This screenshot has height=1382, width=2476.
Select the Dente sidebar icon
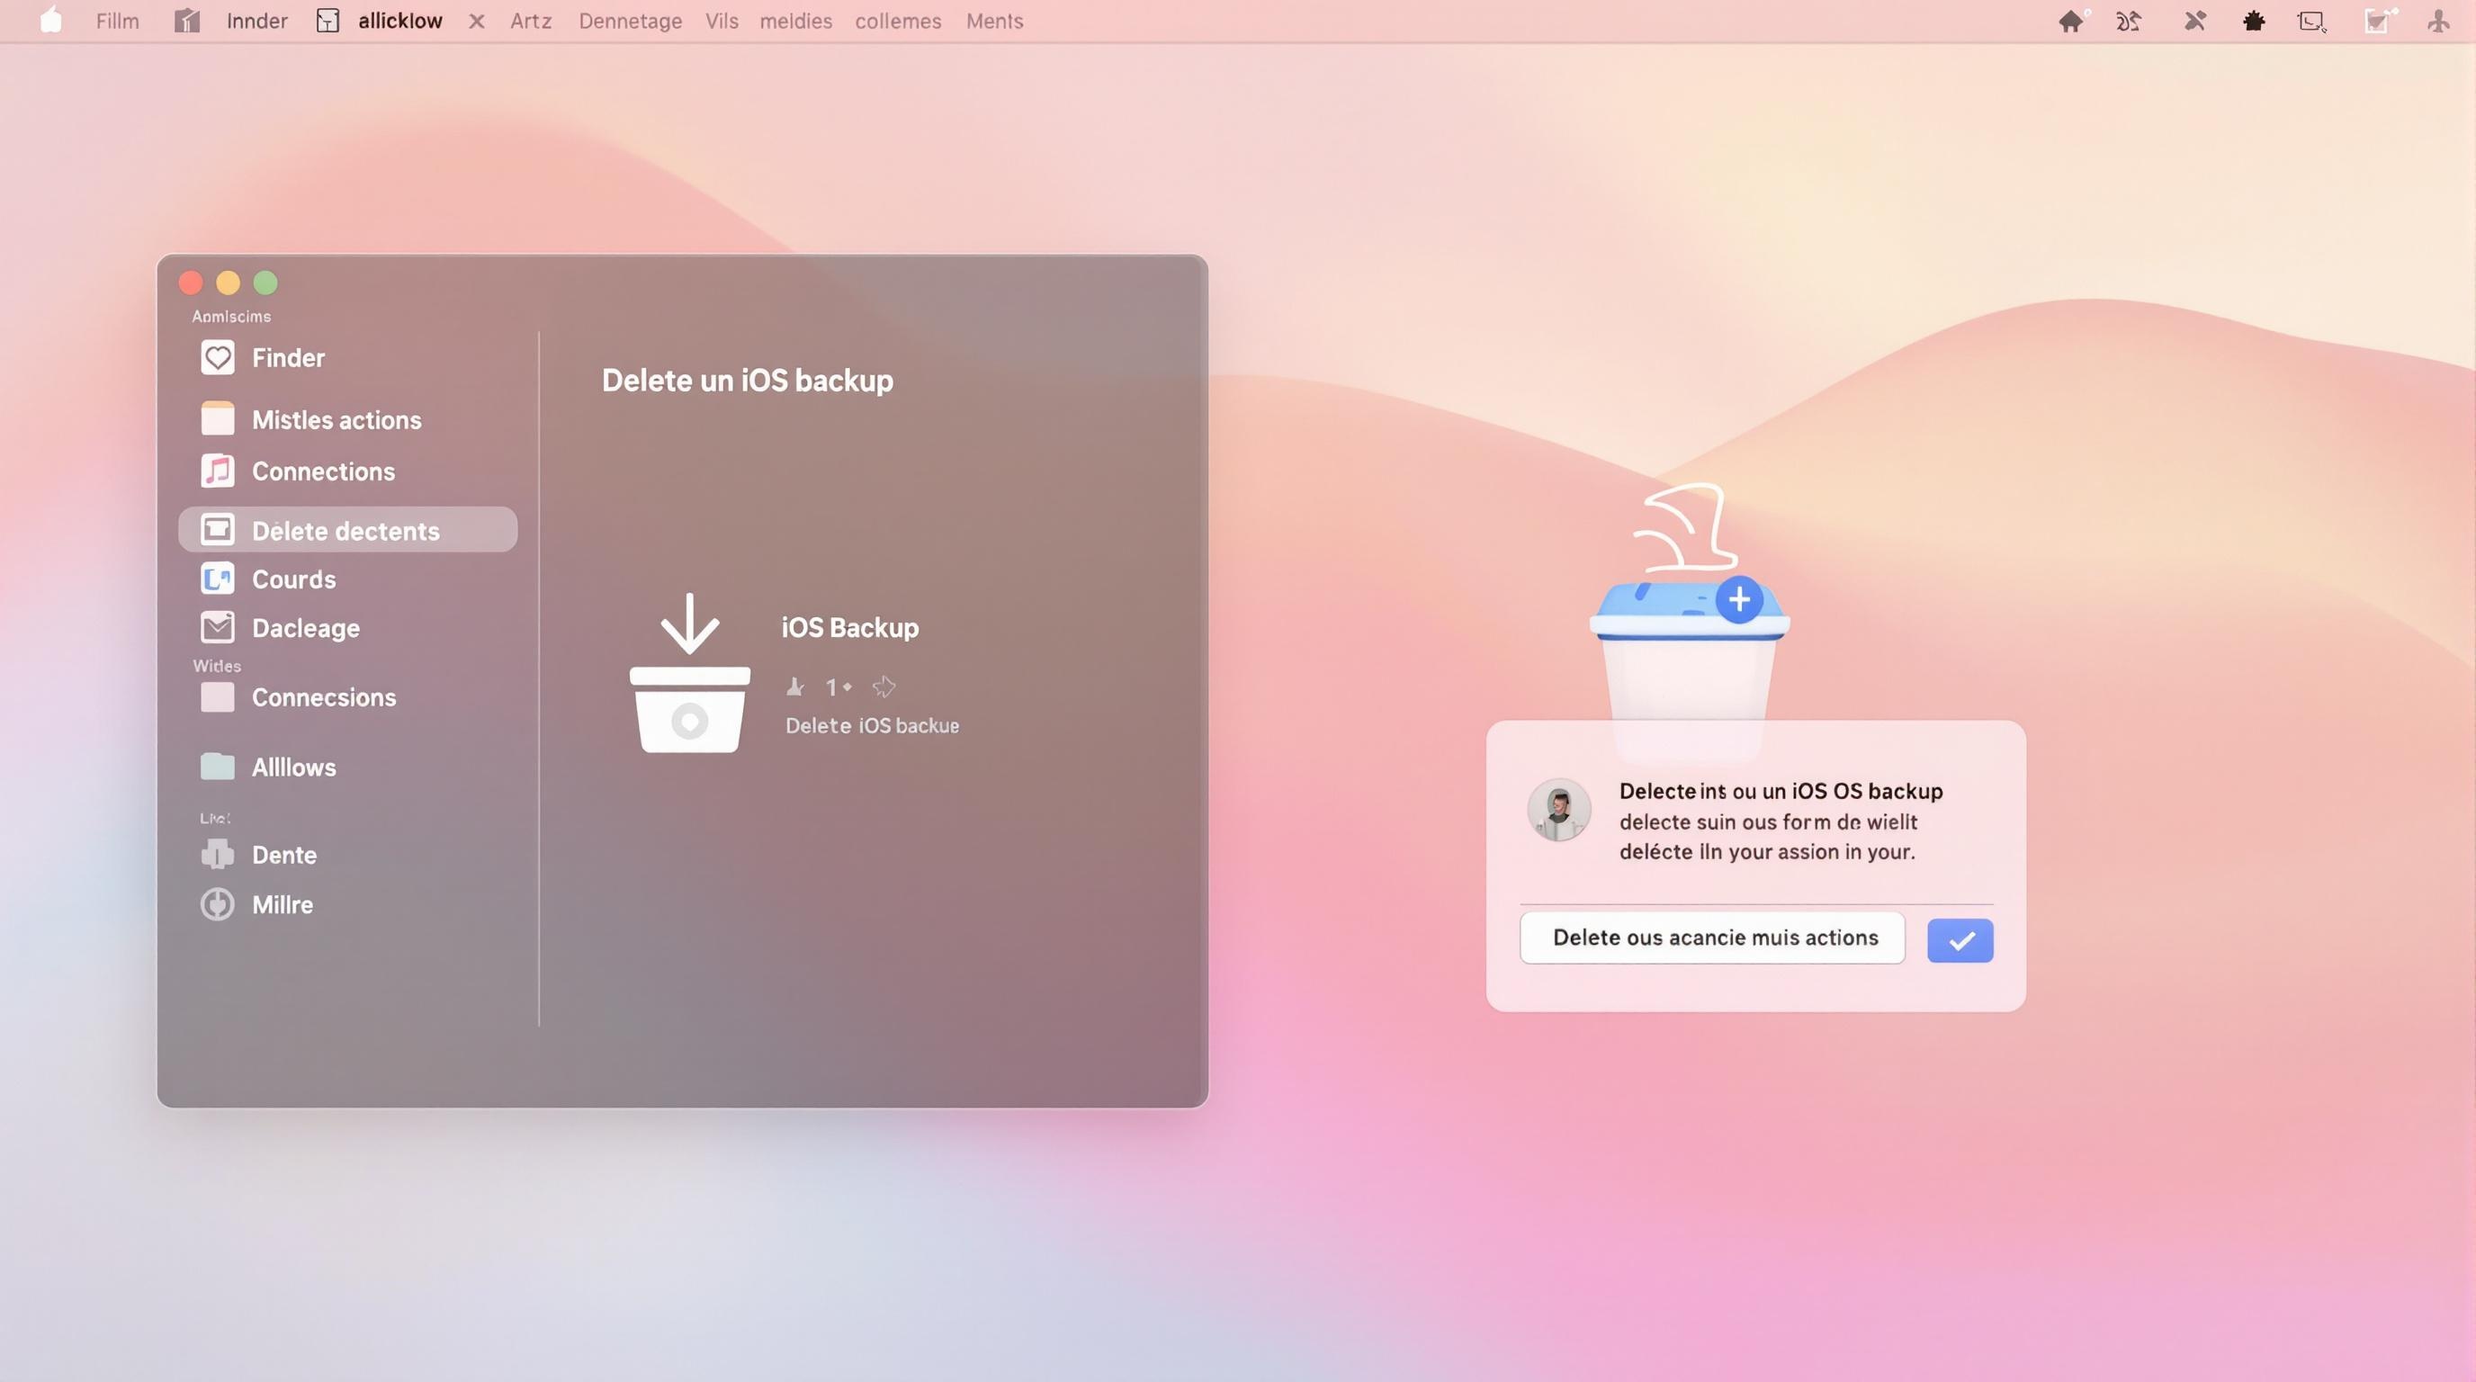click(217, 855)
